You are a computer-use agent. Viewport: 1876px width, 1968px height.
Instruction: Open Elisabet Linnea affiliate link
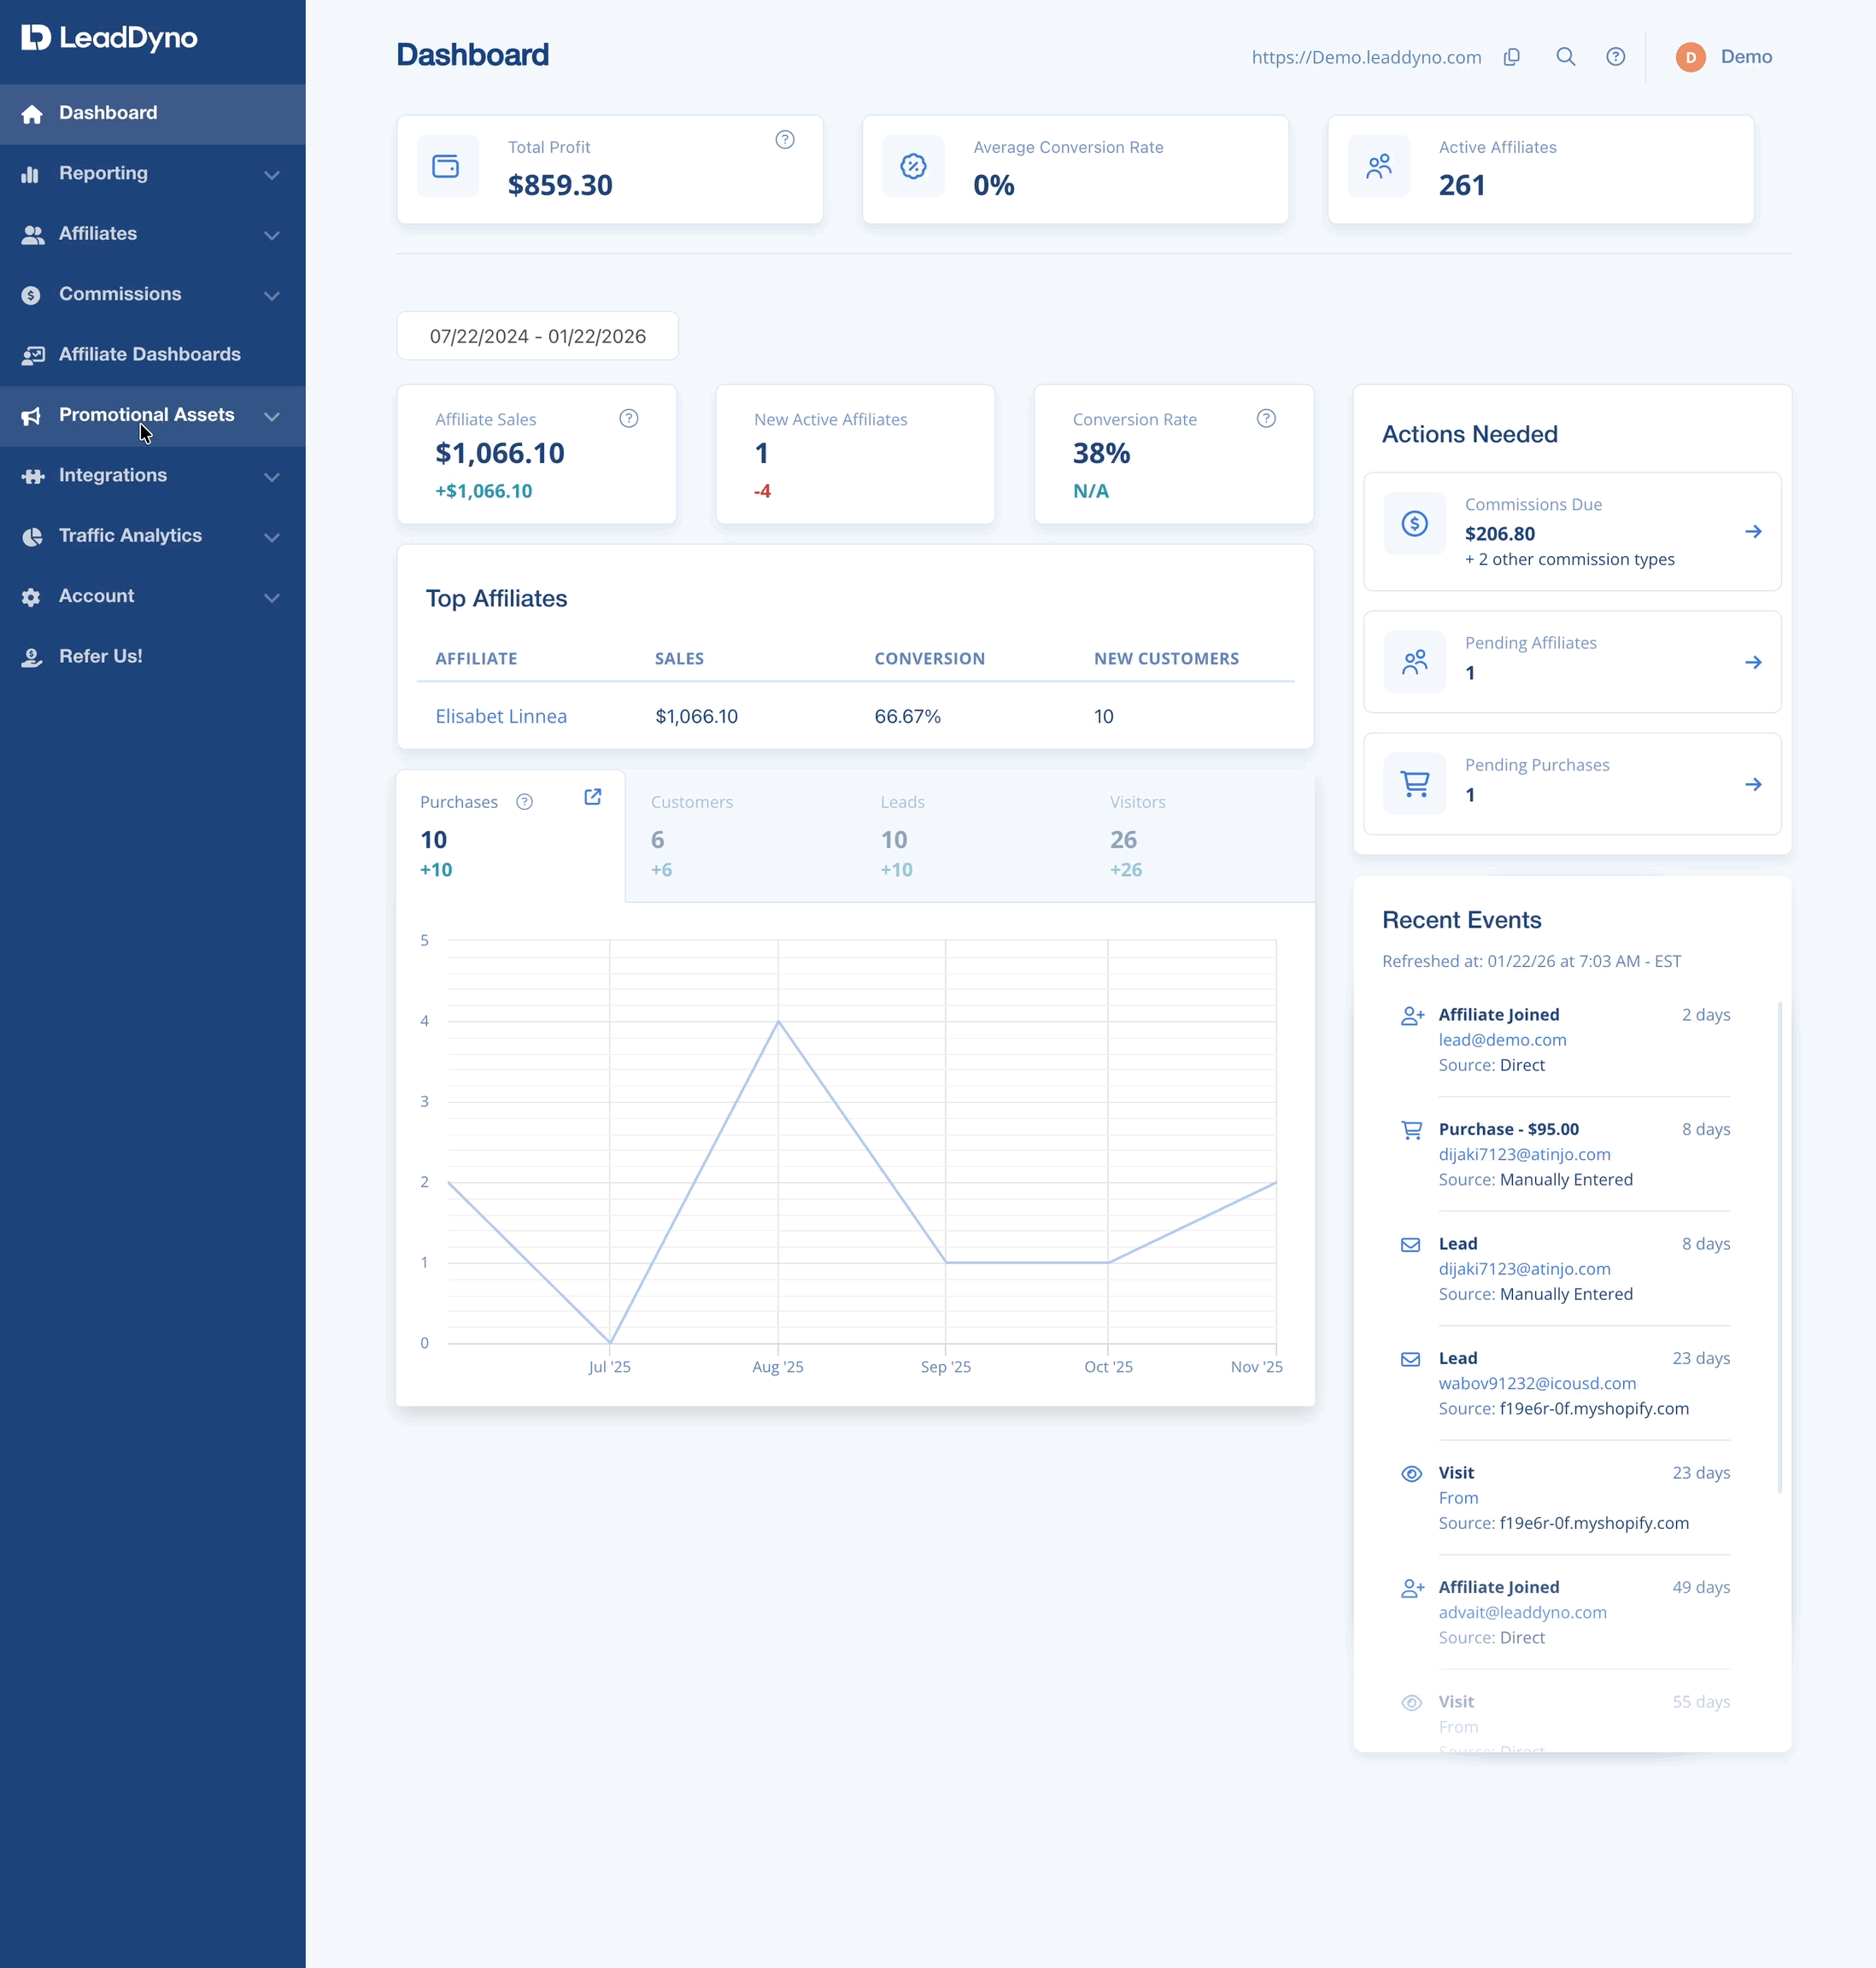pyautogui.click(x=501, y=716)
